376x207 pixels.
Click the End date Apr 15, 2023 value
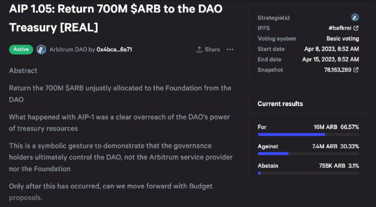pos(330,59)
